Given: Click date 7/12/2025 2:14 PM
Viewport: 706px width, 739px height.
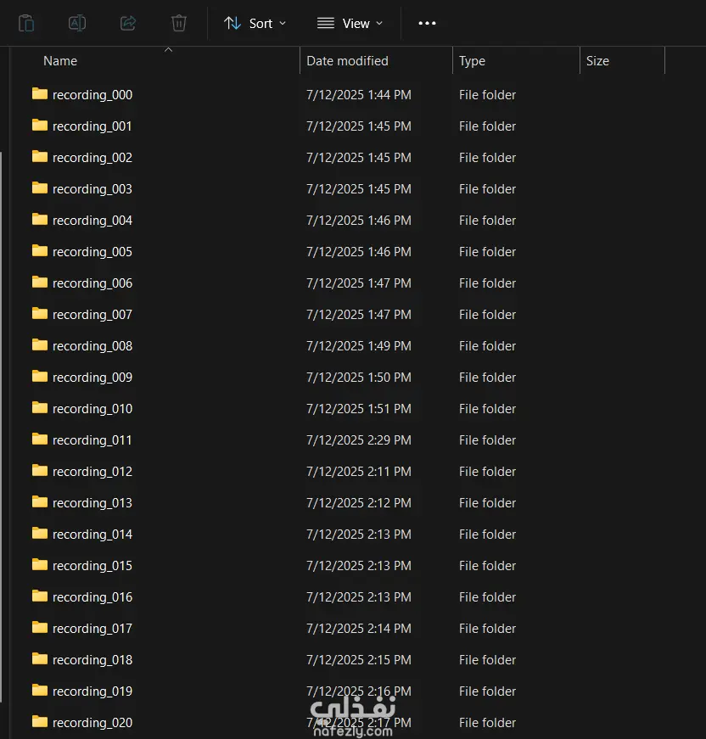Looking at the screenshot, I should click(x=359, y=628).
